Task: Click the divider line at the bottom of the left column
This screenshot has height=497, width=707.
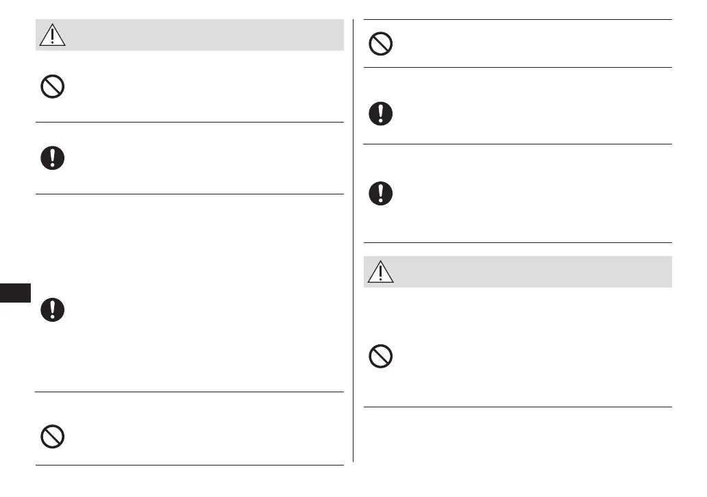Action: tap(189, 466)
